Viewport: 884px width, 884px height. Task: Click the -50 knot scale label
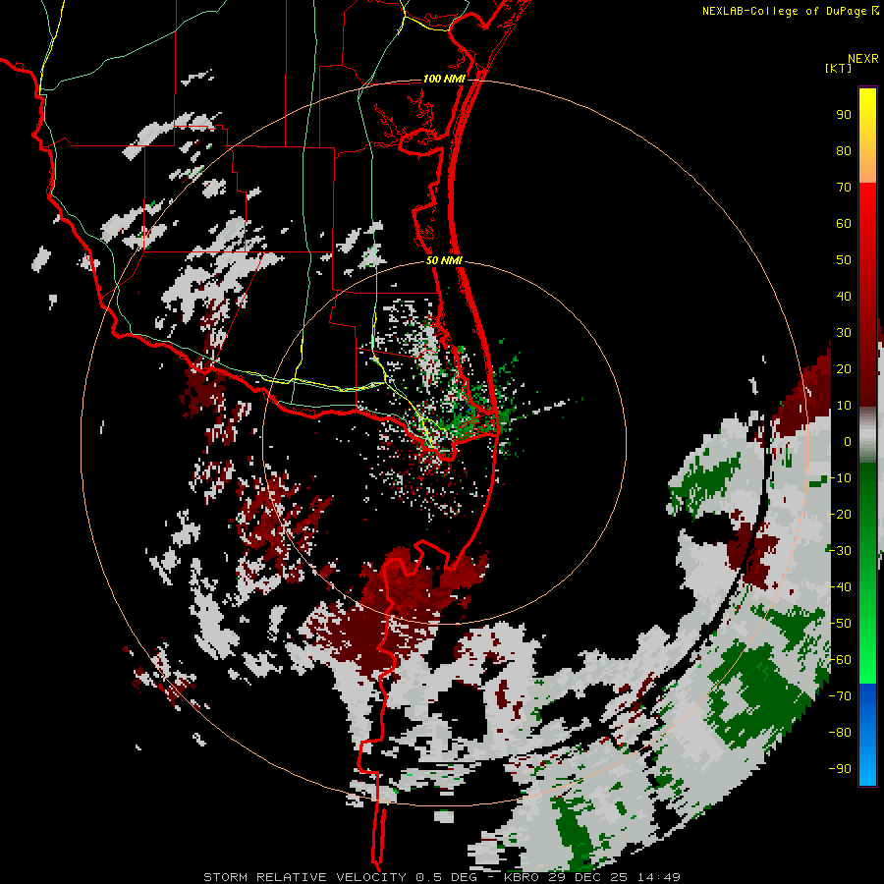tap(840, 624)
